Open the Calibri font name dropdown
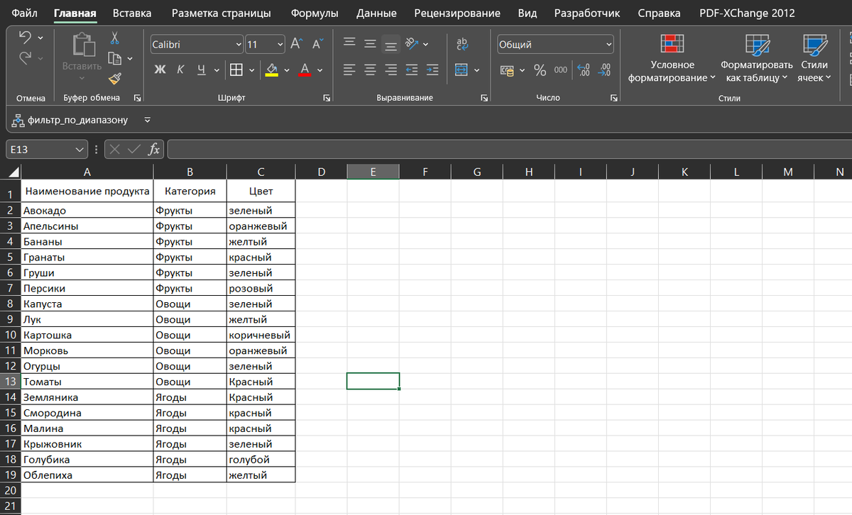 pyautogui.click(x=239, y=44)
